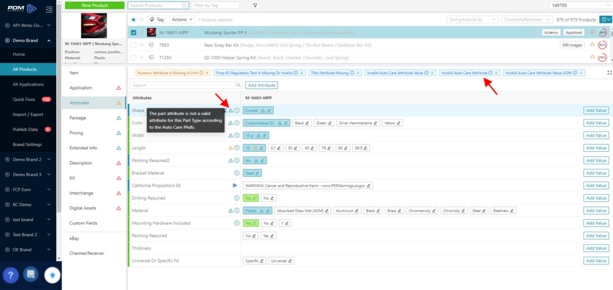Toggle the favorites star filter in list header

[x=142, y=19]
